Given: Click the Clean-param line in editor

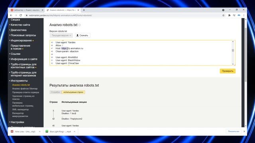Looking at the screenshot, I should 67,51.
